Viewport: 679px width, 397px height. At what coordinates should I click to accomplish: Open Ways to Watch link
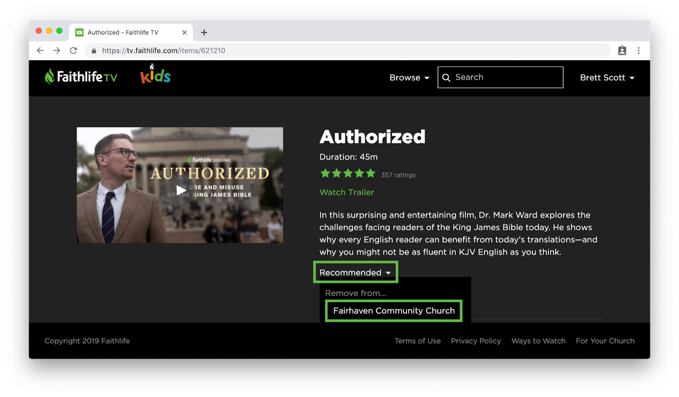tap(539, 341)
